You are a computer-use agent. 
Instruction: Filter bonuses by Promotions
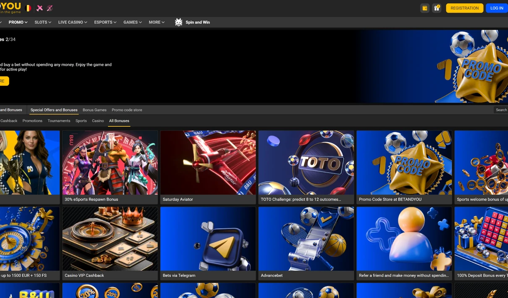click(32, 121)
